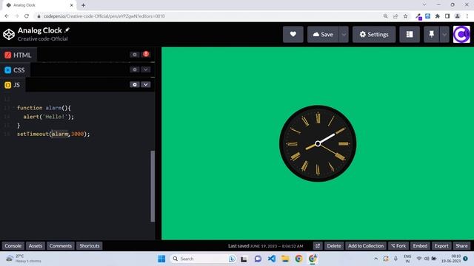Screen dimensions: 474x266
Task: Show hidden system tray icons
Action: tap(375, 259)
